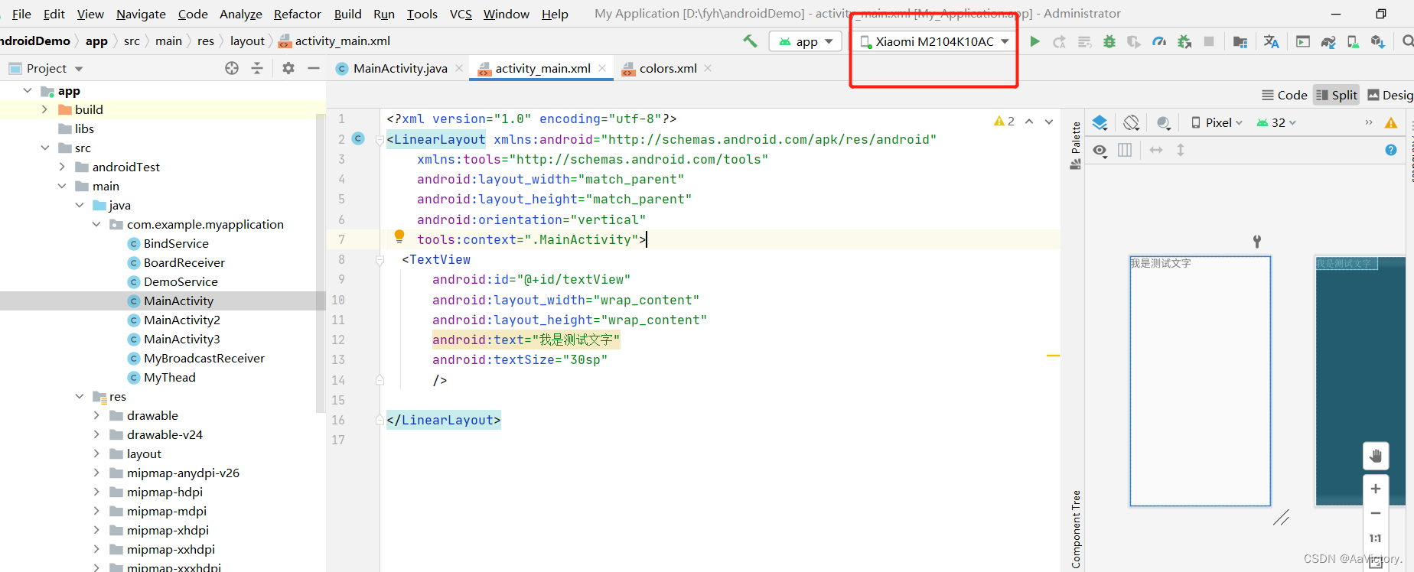Go to previous highlighted error arrow

(1029, 122)
